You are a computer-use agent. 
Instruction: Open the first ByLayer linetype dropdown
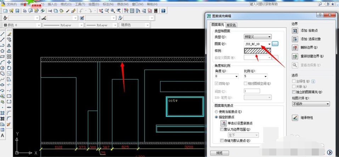tap(63, 25)
